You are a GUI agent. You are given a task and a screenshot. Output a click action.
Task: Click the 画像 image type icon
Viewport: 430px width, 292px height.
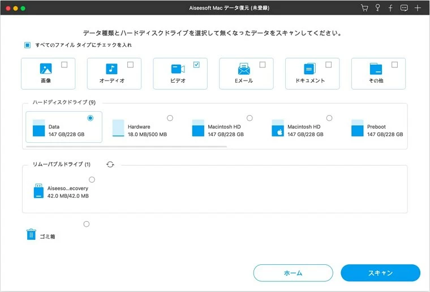[x=46, y=69]
